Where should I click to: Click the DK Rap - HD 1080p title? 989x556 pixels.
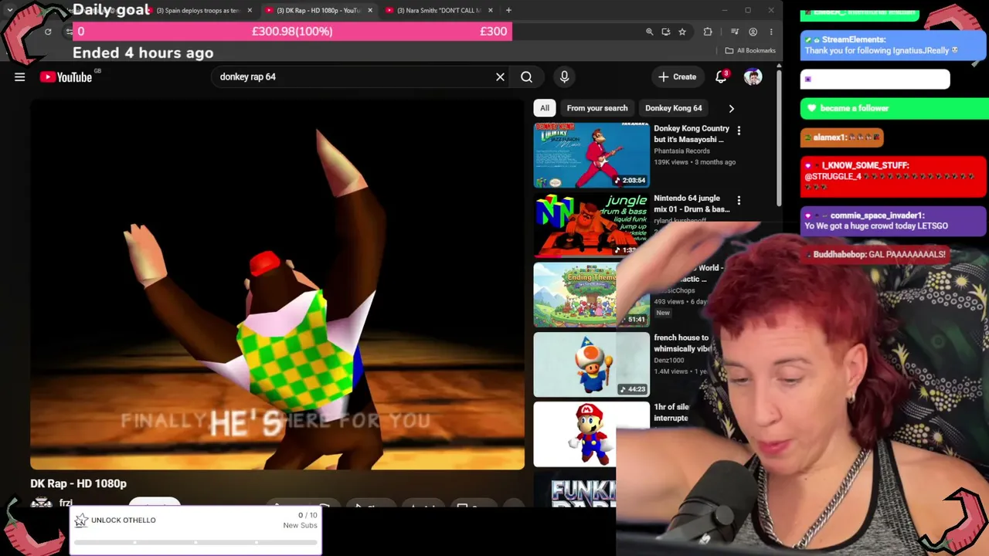coord(78,483)
